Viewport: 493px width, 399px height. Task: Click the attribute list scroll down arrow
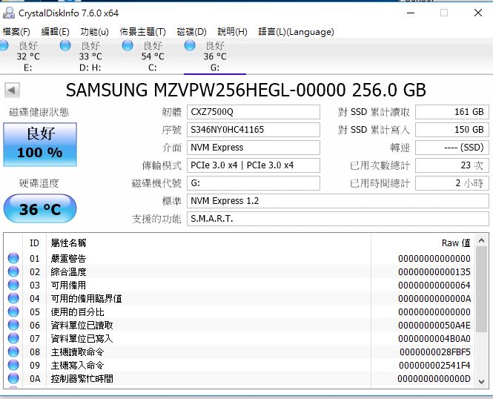pyautogui.click(x=481, y=382)
